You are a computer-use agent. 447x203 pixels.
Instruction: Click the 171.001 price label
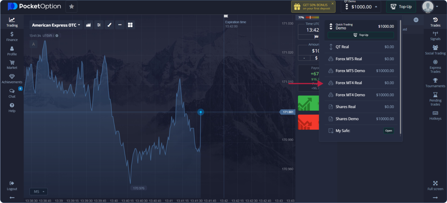pos(288,112)
